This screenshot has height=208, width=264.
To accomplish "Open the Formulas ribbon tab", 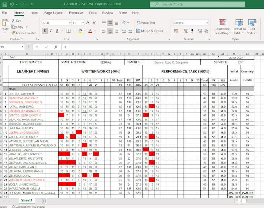I will click(76, 13).
